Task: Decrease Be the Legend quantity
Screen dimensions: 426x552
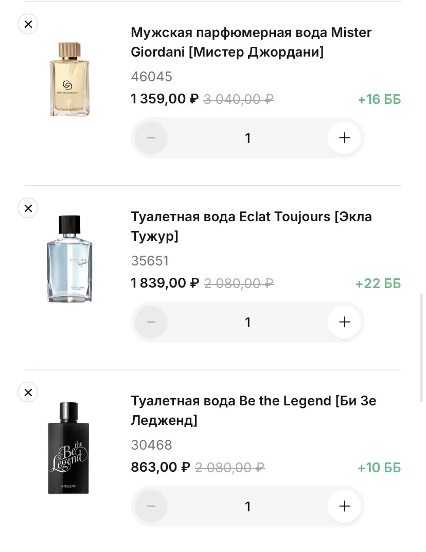Action: [151, 506]
